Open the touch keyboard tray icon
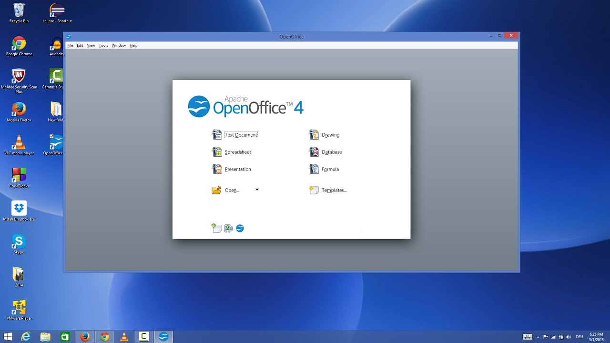The height and width of the screenshot is (343, 610). pyautogui.click(x=528, y=337)
